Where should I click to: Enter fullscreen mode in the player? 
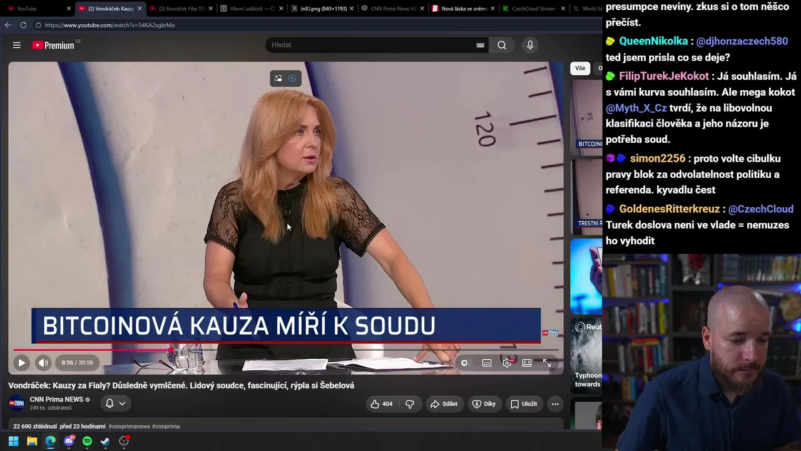tap(547, 363)
